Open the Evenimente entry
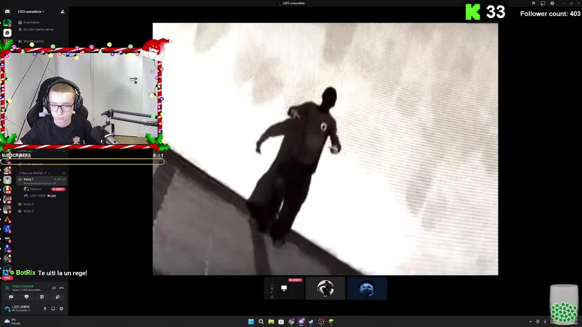 click(x=29, y=22)
